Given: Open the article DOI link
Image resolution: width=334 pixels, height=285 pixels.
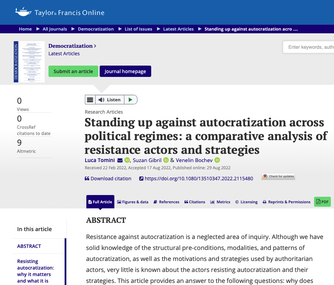Looking at the screenshot, I should click(199, 179).
